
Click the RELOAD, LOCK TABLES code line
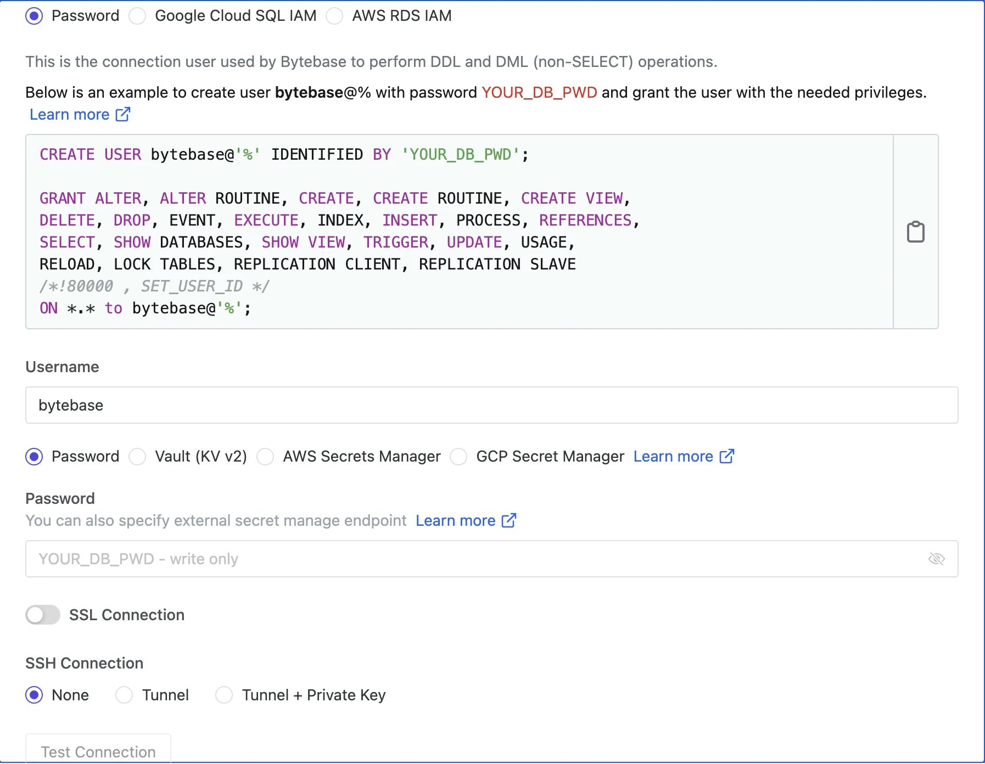307,264
